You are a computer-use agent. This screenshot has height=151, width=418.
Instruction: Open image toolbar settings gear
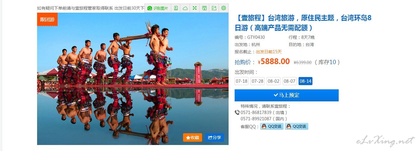pyautogui.click(x=223, y=8)
